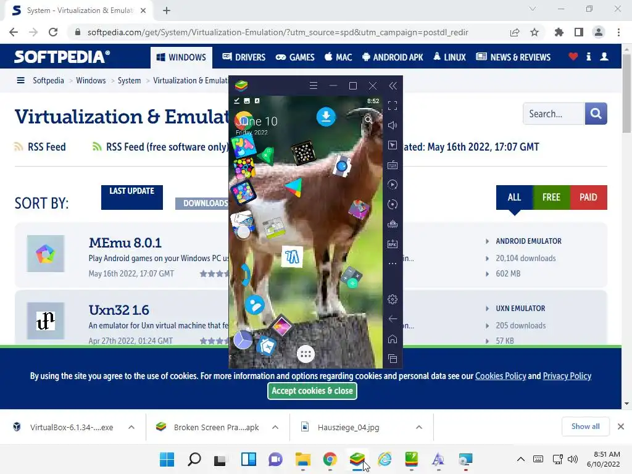Filter listings by ALL licenses
Viewport: 632px width, 474px height.
click(x=514, y=197)
